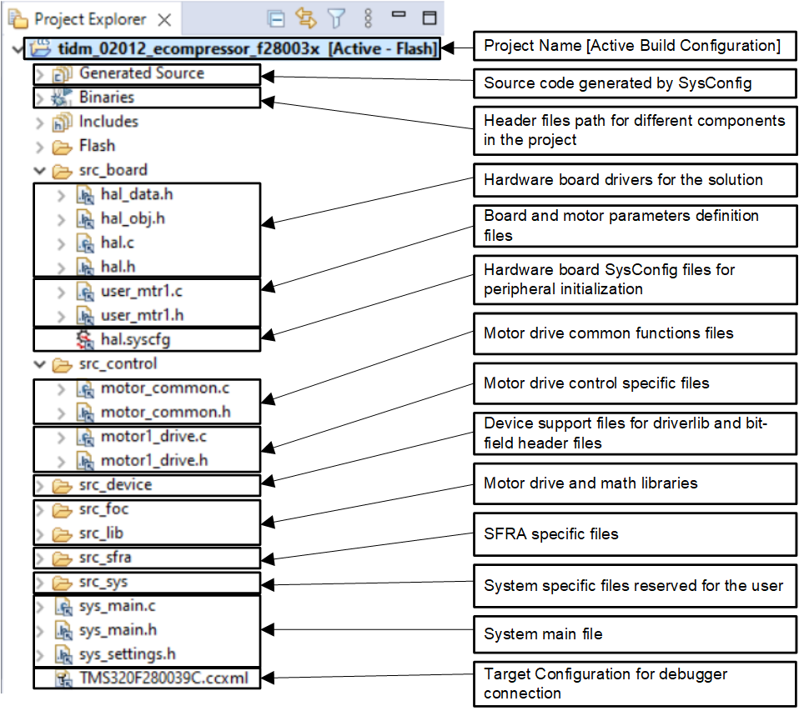Toggle Link with Editor in the toolbar
The height and width of the screenshot is (711, 799).
coord(306,18)
